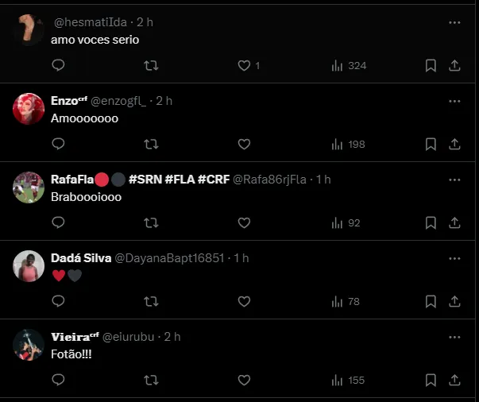Reply to Enzo's "Amooooooo" tweet

point(57,144)
